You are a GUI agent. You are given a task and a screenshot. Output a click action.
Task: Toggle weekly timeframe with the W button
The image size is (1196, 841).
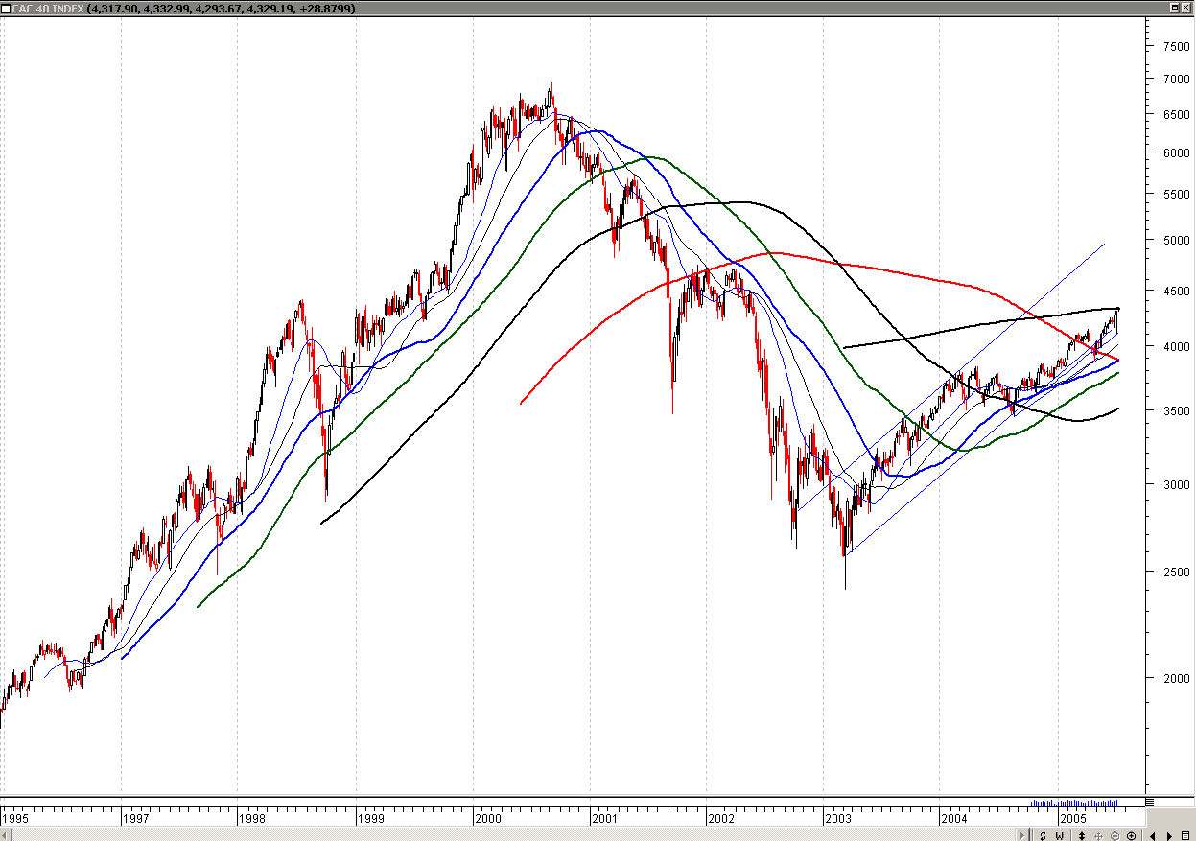(x=1060, y=835)
